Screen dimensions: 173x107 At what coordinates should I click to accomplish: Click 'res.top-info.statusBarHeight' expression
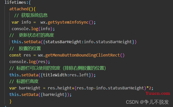pos(110,88)
